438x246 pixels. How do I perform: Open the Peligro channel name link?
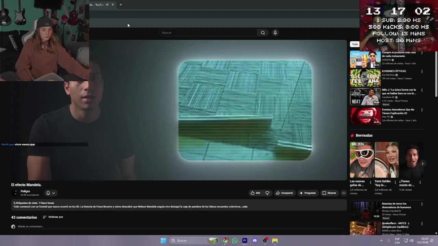point(25,191)
